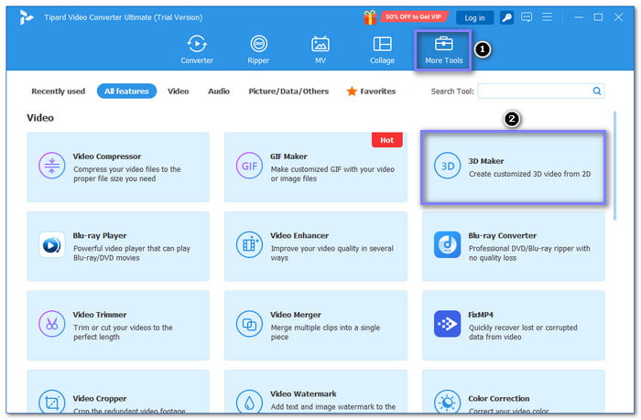Click the GIF Maker title text
Viewport: 641px width, 420px height.
tap(288, 156)
